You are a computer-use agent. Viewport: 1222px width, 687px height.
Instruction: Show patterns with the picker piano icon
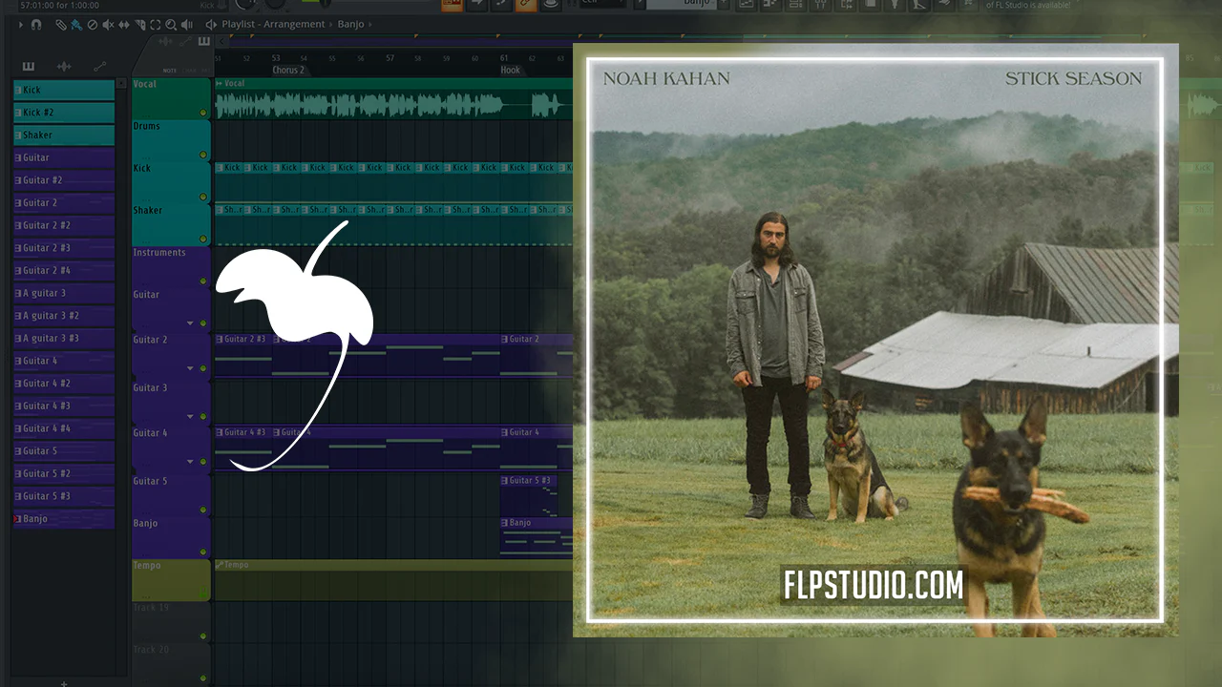(28, 66)
